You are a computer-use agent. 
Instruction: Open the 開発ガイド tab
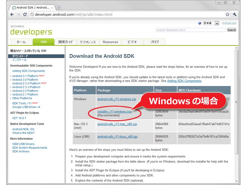[x=65, y=42]
